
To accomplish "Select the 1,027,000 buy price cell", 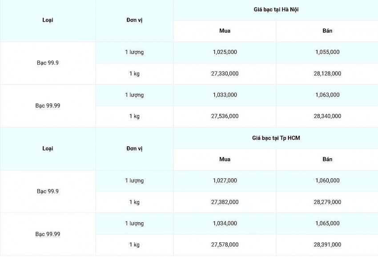I will (225, 181).
